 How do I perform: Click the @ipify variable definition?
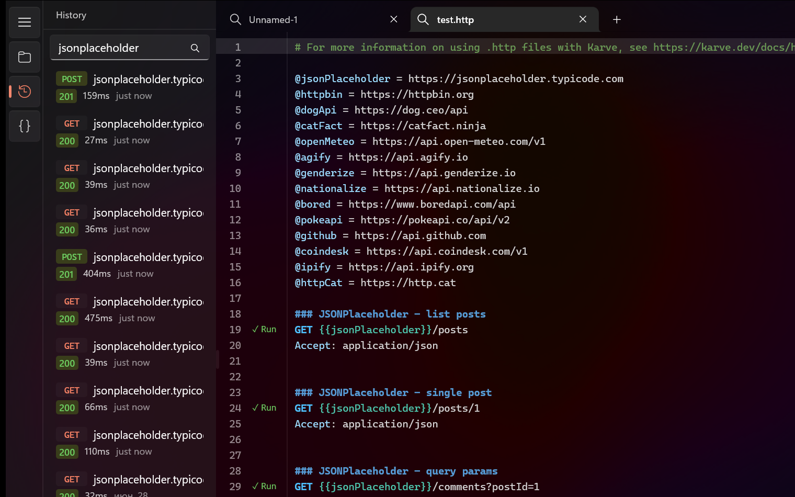click(x=313, y=267)
